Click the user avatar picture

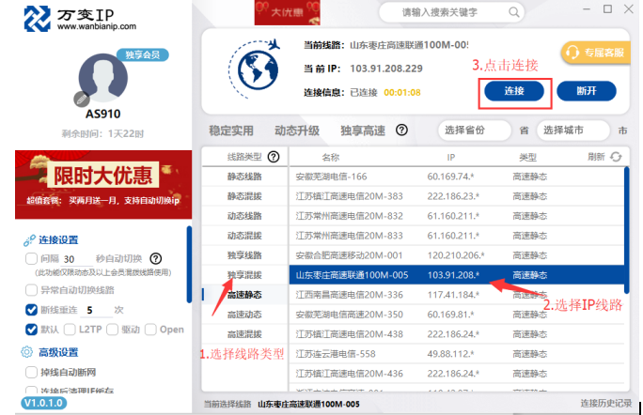(102, 78)
